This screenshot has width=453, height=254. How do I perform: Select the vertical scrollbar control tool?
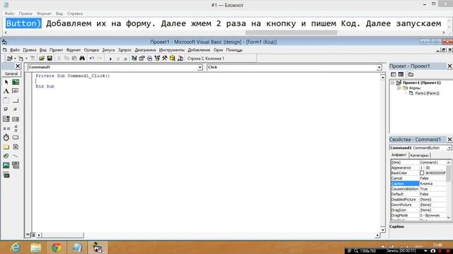pyautogui.click(x=16, y=128)
